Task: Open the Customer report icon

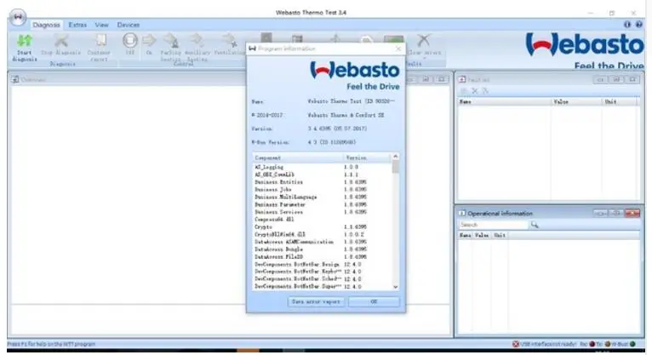Action: coord(100,41)
